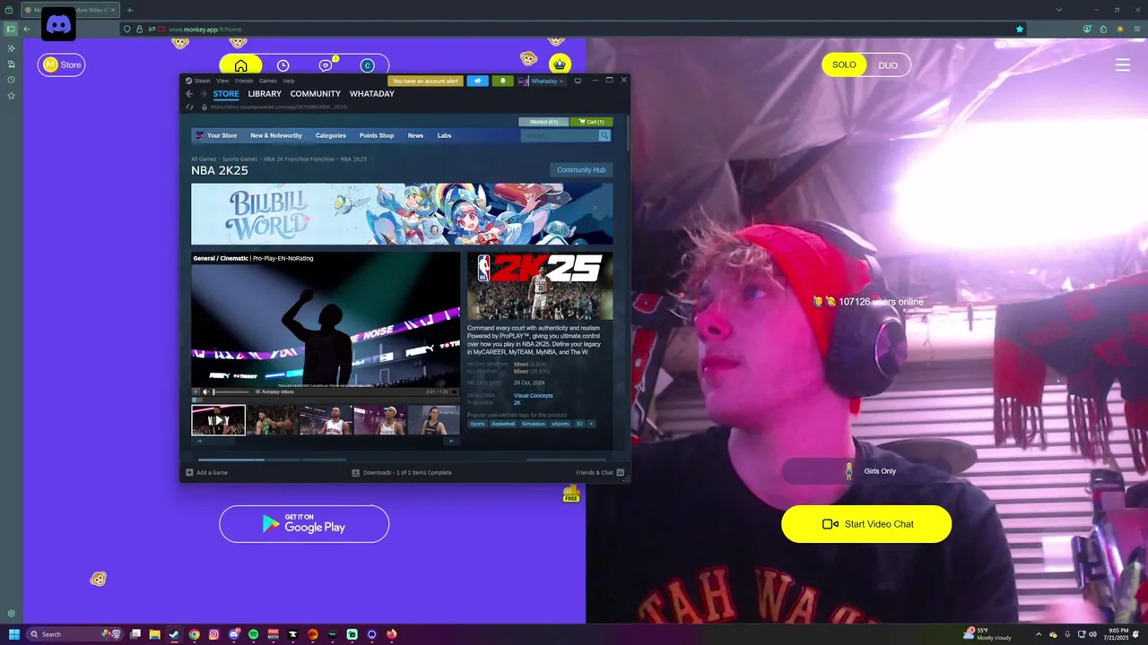
Task: Open Monkey messages heart-chat icon
Action: coord(326,65)
